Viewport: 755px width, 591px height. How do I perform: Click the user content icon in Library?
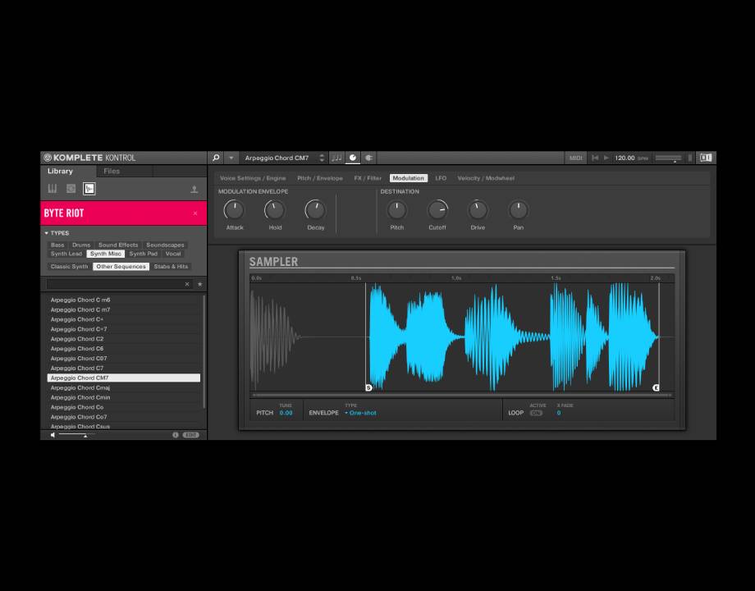point(194,190)
